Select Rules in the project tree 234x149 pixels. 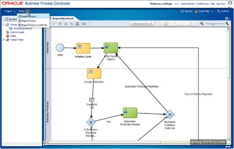pyautogui.click(x=13, y=36)
